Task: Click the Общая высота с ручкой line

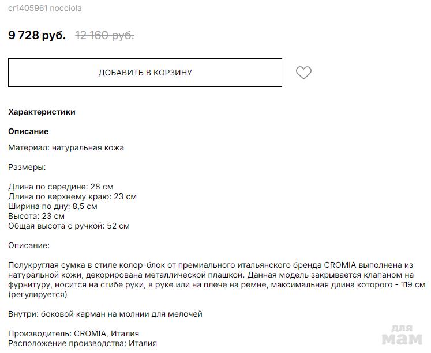Action: [69, 226]
